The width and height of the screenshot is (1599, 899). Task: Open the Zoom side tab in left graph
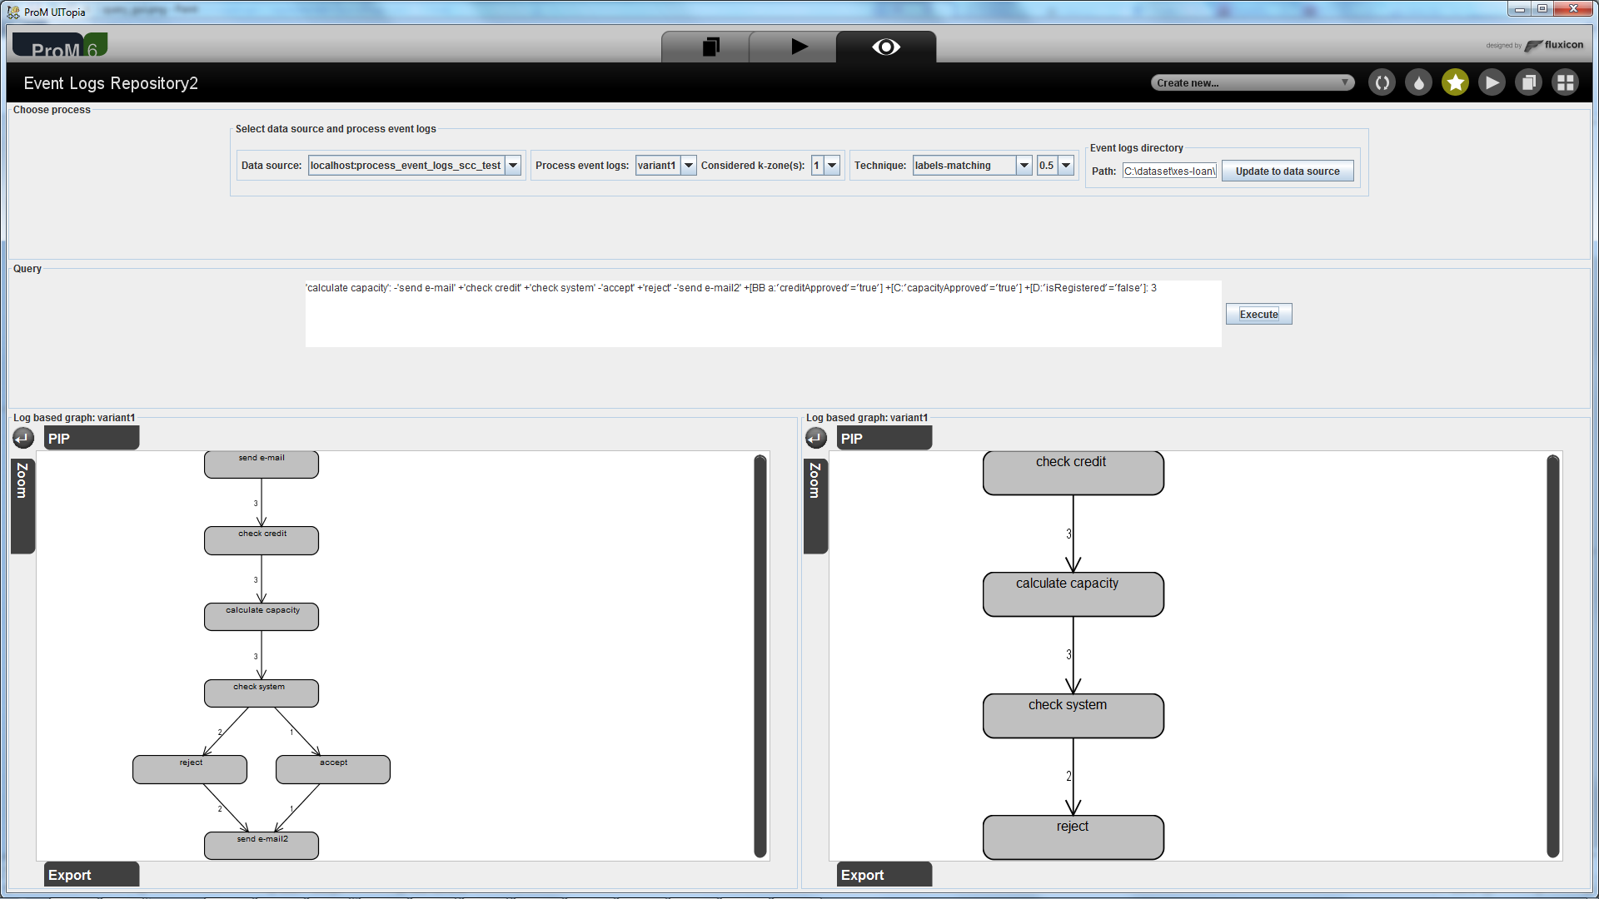pos(22,505)
